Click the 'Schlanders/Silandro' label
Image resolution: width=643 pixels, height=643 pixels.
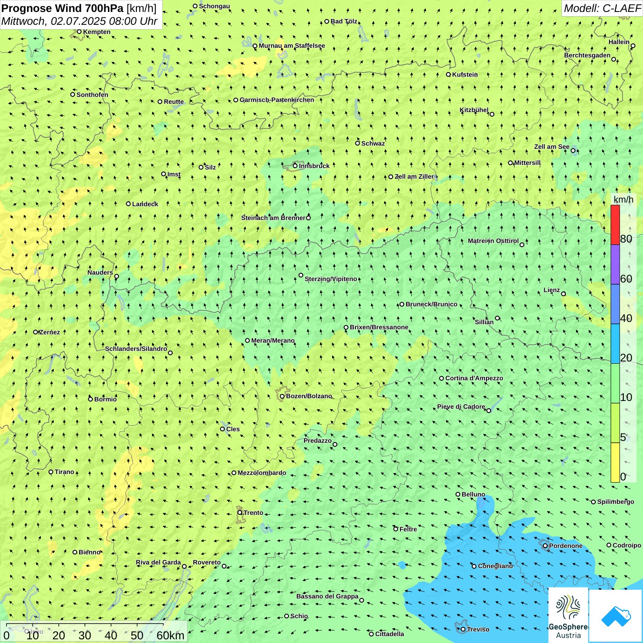tap(136, 349)
